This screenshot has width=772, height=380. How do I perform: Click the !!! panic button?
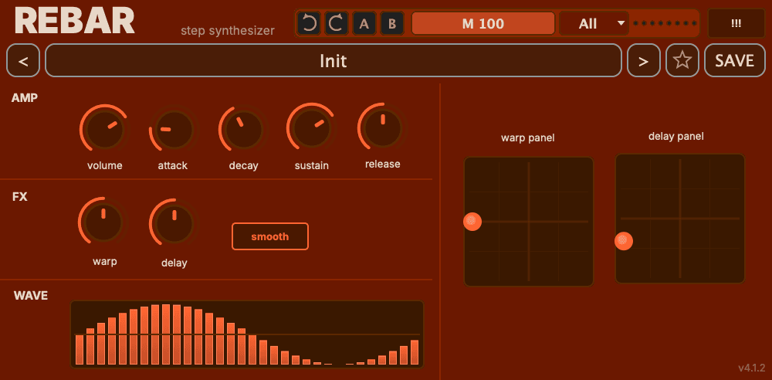736,23
